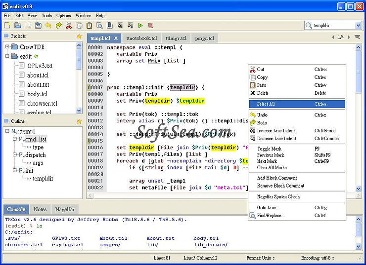366x265 pixels.
Task: Click the red scissors Cut toolbar icon
Action: coord(69,25)
